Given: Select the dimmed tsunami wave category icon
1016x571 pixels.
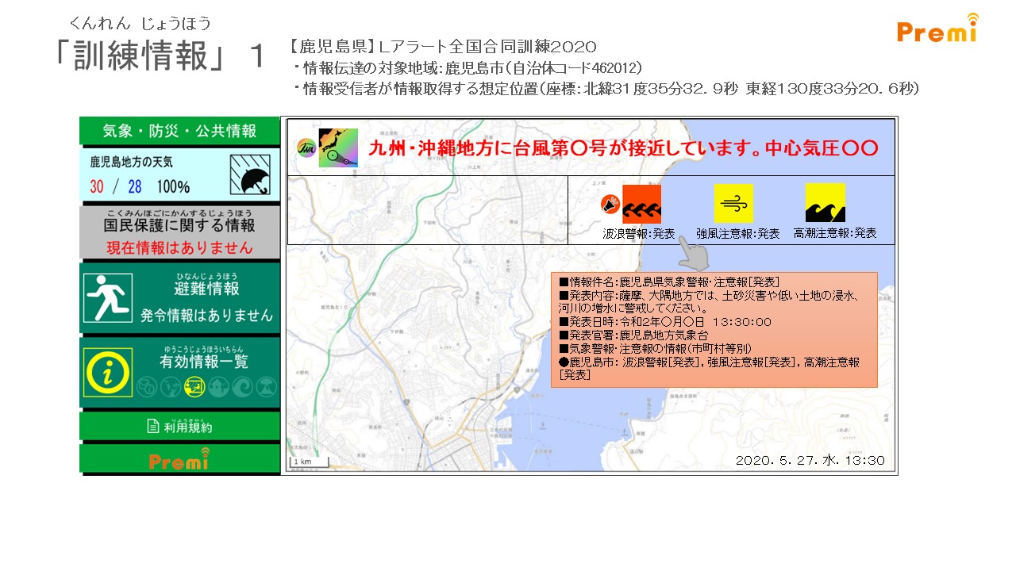Looking at the screenshot, I should [x=243, y=386].
